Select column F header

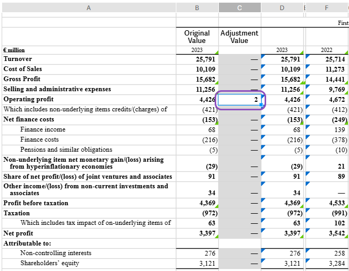click(327, 8)
